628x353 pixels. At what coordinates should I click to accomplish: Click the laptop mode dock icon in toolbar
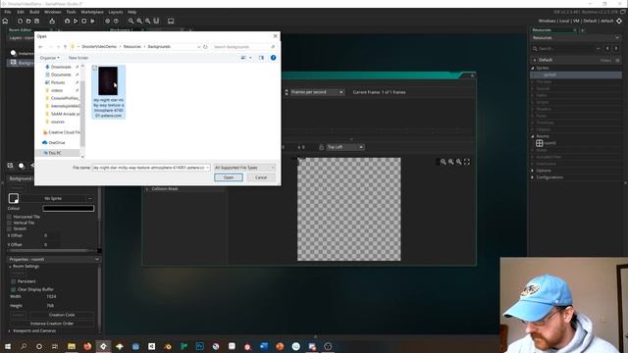[171, 21]
